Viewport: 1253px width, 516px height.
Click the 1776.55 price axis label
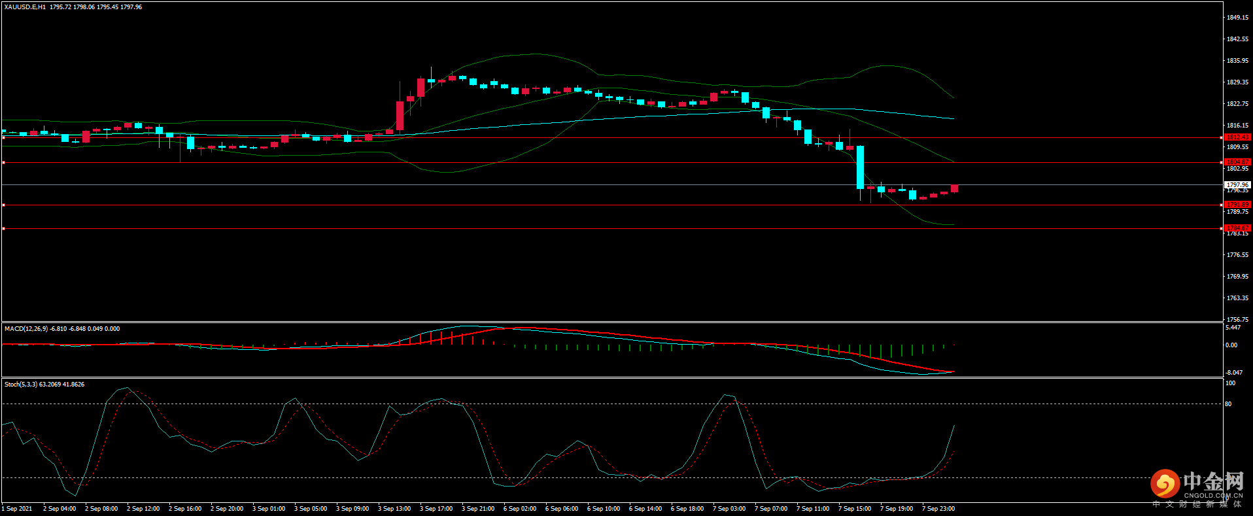(1237, 255)
